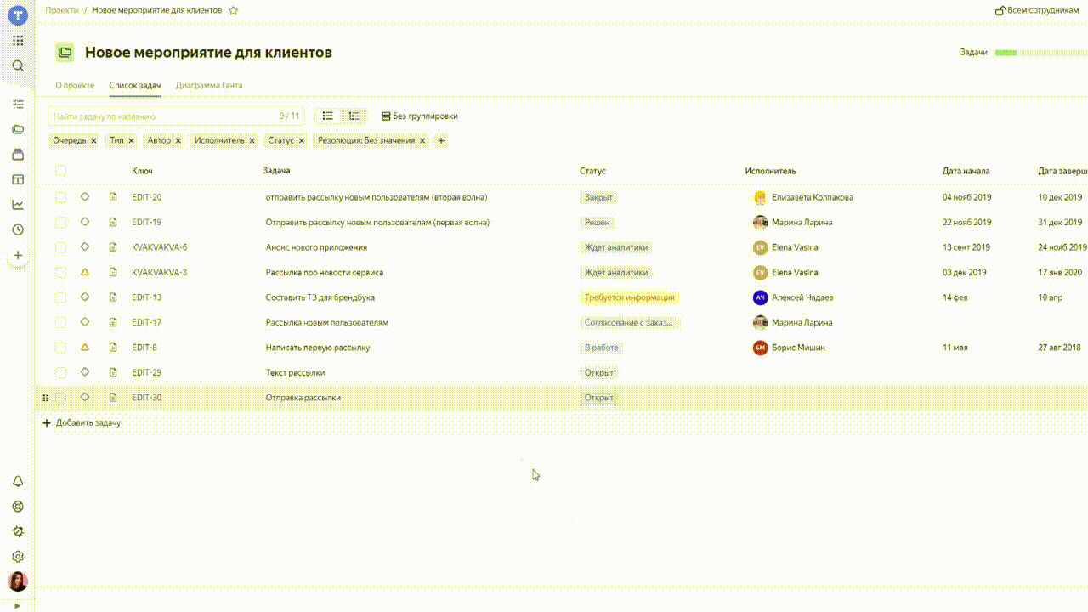Screen dimensions: 1088x612
Task: Open task link EDIT-19
Action: [x=146, y=223]
